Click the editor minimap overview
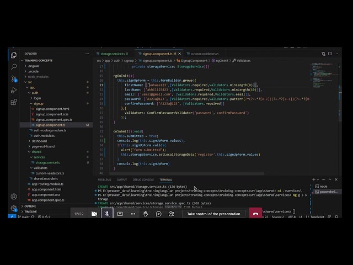The image size is (353, 265). tap(324, 76)
